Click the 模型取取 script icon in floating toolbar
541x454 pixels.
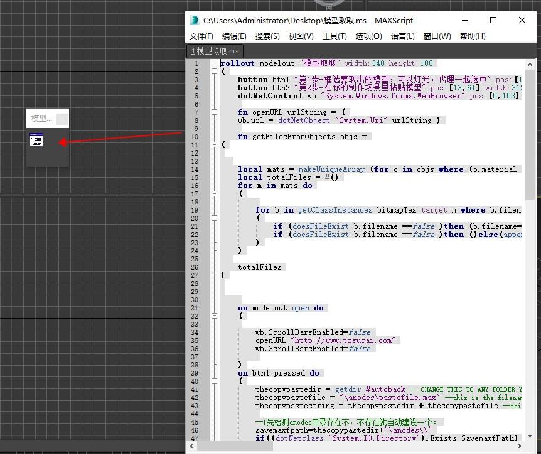tap(36, 140)
